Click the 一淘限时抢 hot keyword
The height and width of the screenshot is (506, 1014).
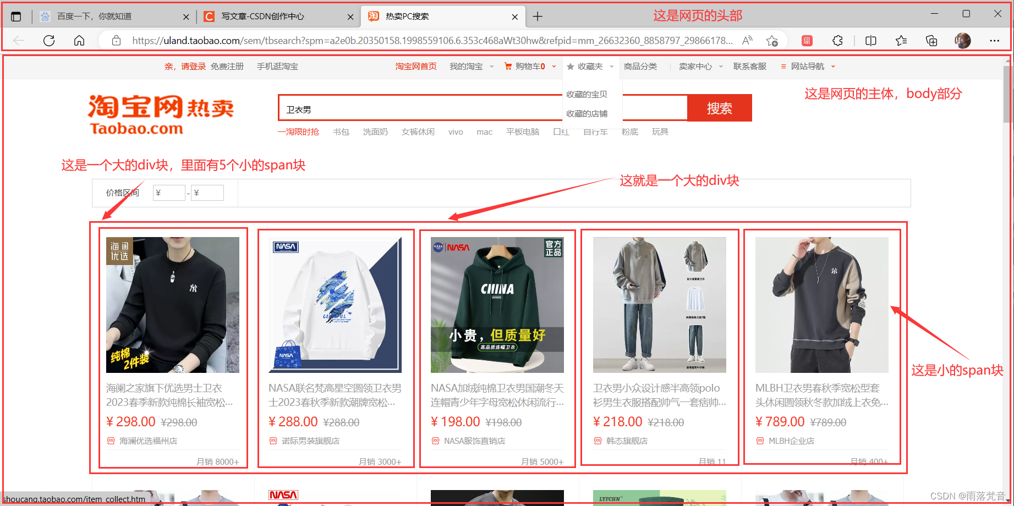[x=298, y=132]
